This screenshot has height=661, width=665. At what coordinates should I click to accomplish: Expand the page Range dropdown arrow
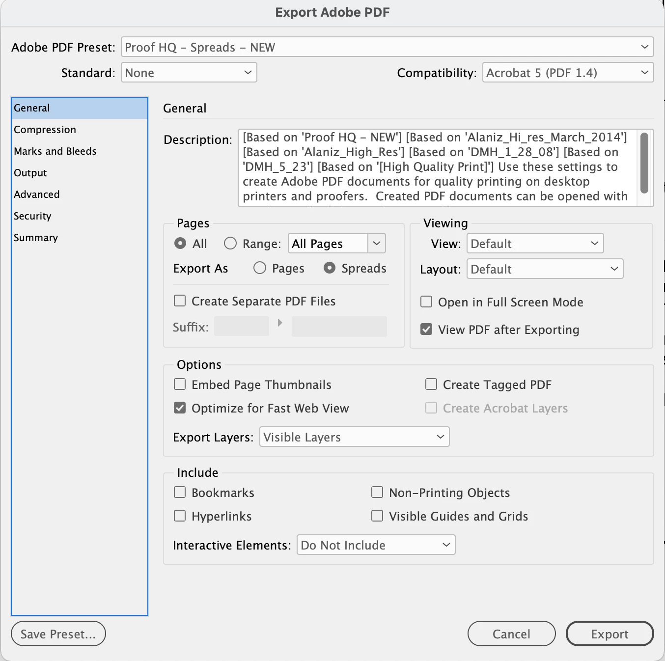click(x=377, y=244)
